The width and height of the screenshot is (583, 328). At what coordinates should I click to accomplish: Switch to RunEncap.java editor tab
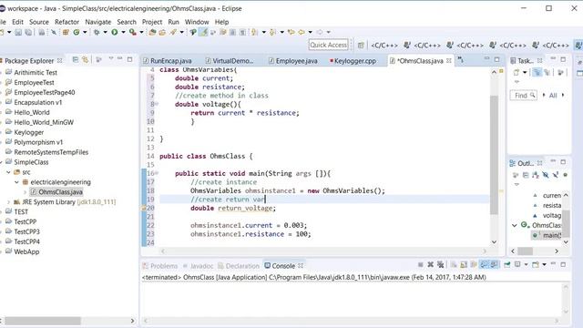click(x=168, y=61)
